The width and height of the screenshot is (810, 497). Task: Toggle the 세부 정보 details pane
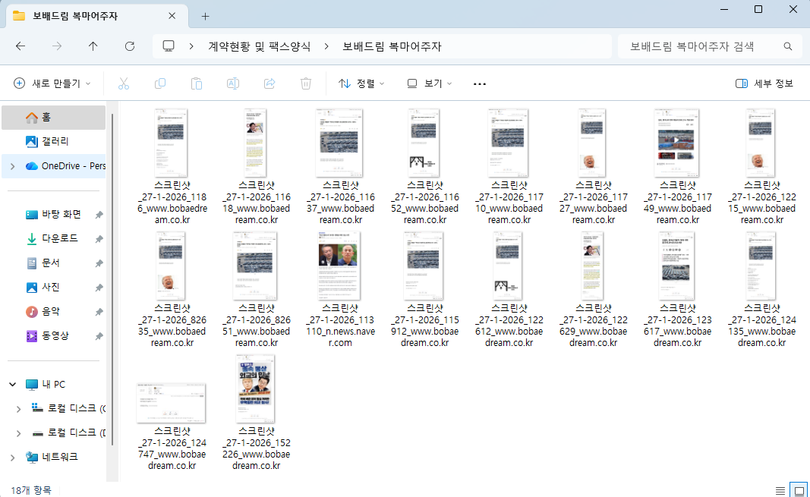(764, 83)
